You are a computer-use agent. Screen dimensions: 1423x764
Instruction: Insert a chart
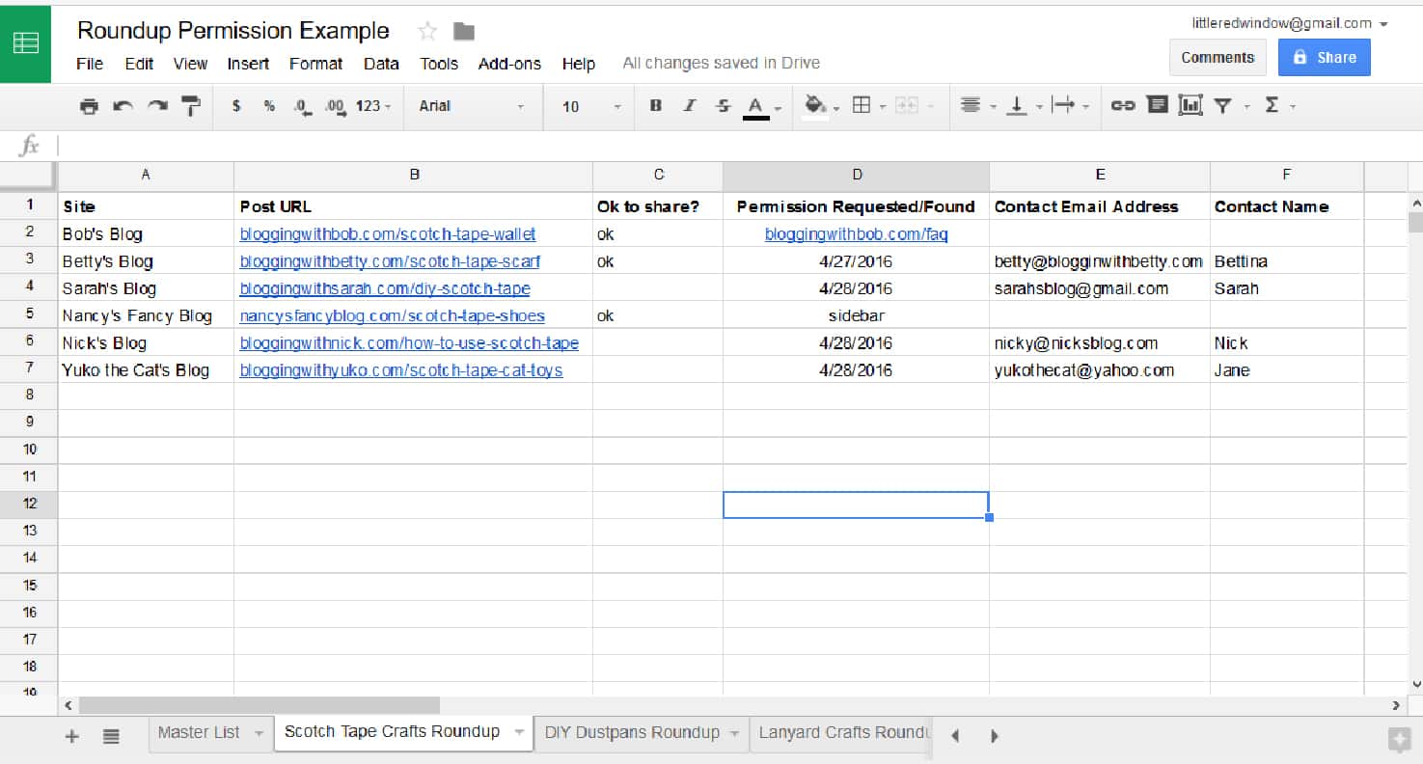[1190, 106]
